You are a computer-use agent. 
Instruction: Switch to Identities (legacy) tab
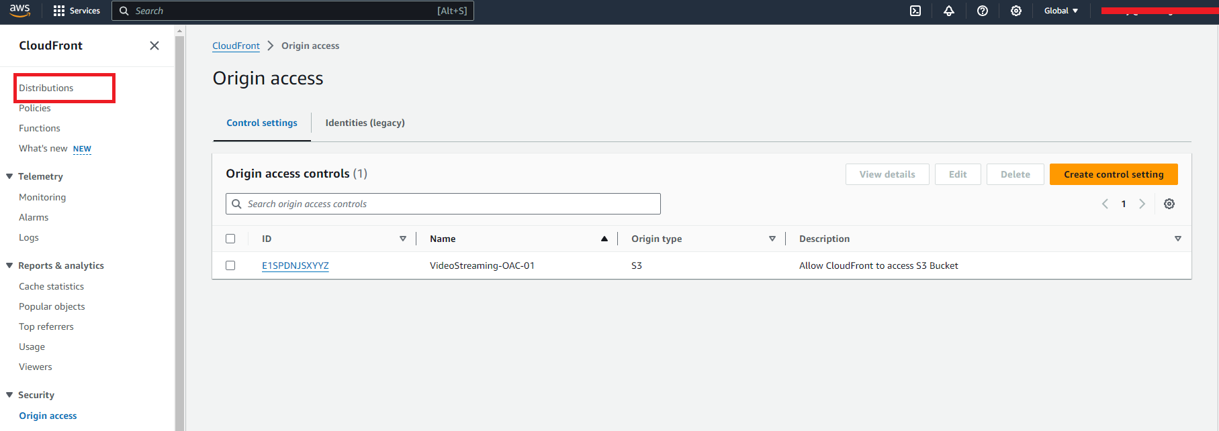pos(365,123)
